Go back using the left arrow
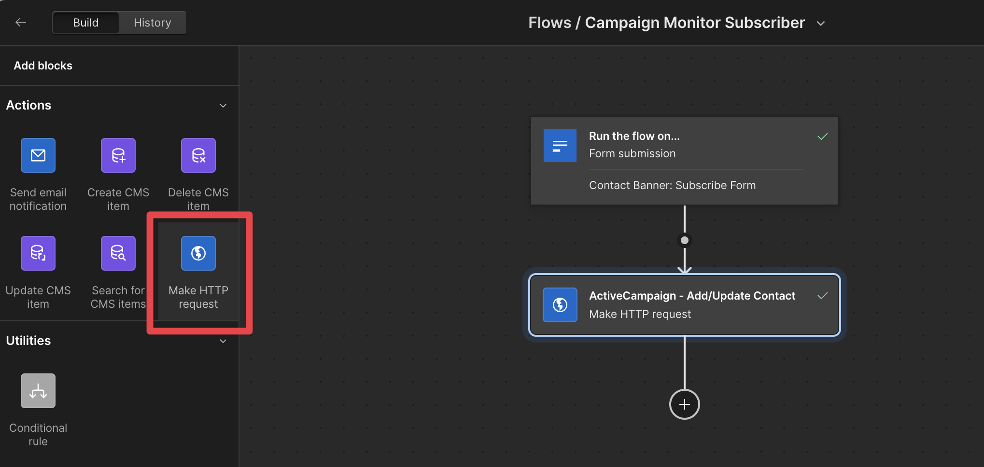Image resolution: width=984 pixels, height=467 pixels. pos(21,22)
